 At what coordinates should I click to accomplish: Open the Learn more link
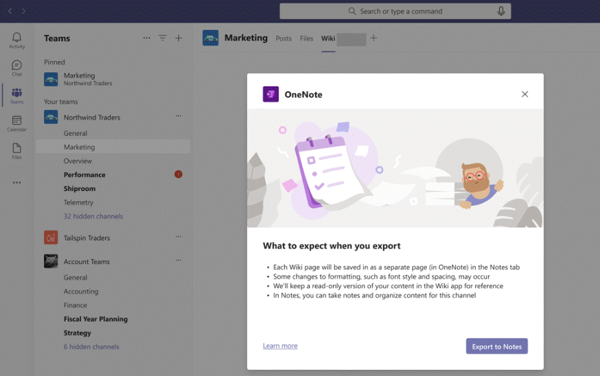pos(280,346)
